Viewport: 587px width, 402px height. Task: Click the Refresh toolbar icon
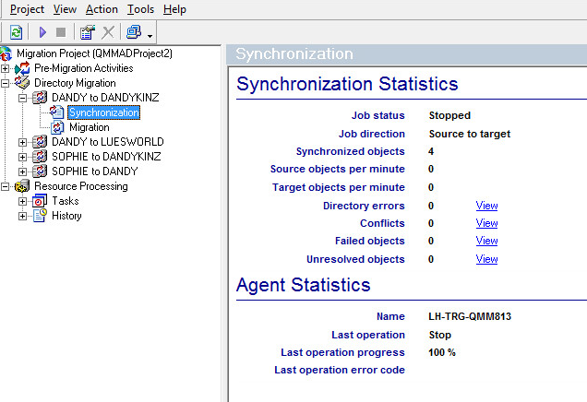click(16, 32)
